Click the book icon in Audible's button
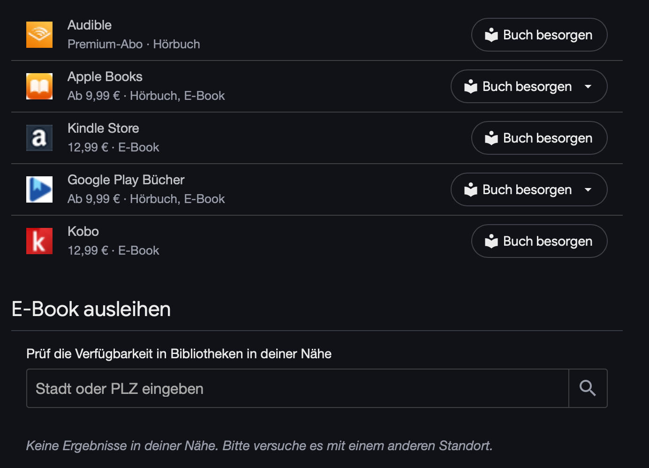The width and height of the screenshot is (649, 468). click(x=491, y=35)
